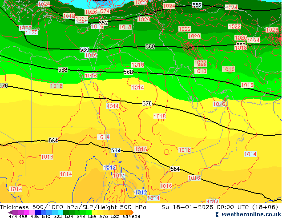Select the legend value 570
Image resolution: width=282 pixels, height=218 pixels.
pos(104,216)
